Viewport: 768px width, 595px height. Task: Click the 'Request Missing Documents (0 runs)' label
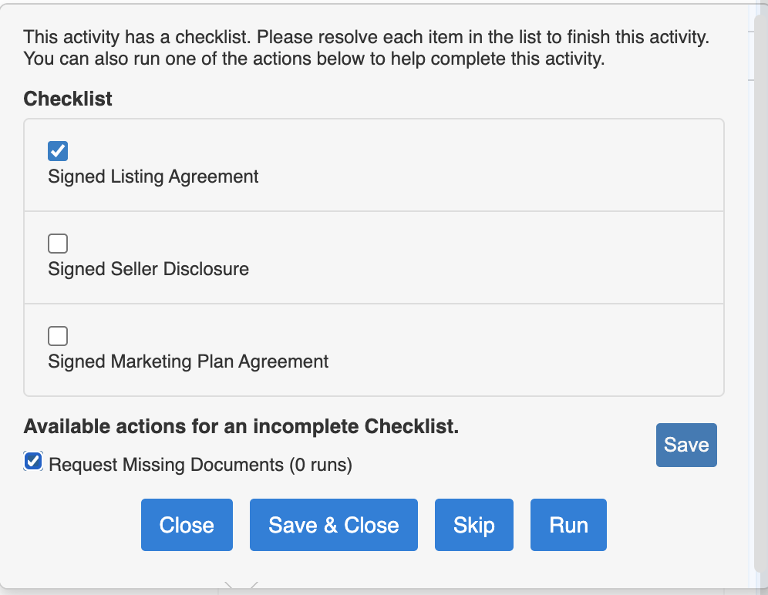coord(200,465)
